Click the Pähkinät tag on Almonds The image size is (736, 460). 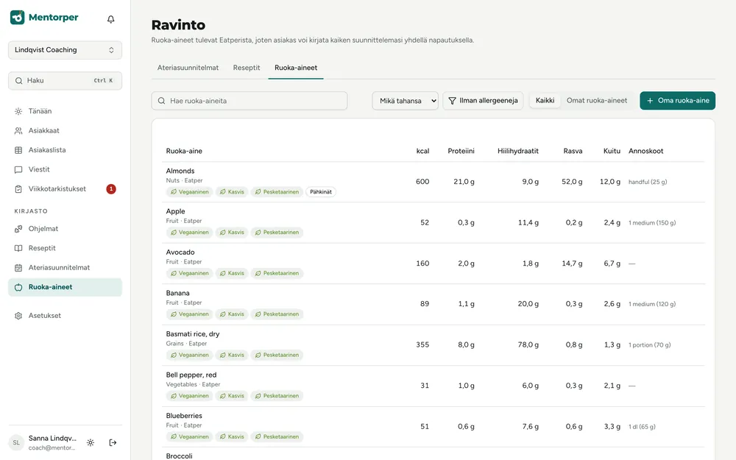pyautogui.click(x=321, y=192)
